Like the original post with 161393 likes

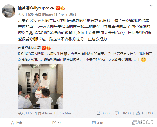(144, 113)
